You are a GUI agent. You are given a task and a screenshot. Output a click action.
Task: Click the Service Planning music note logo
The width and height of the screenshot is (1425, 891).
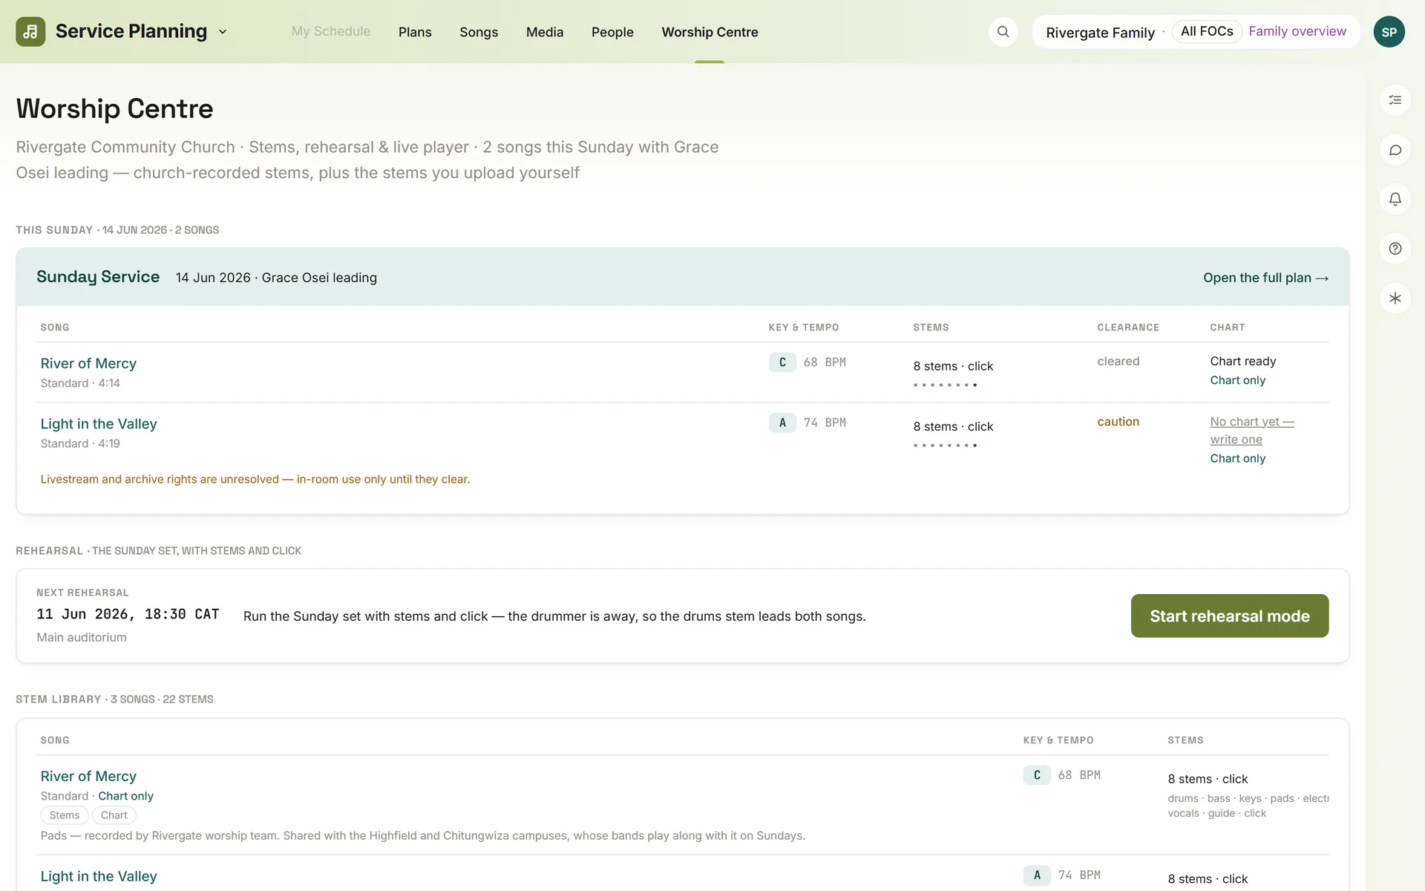click(x=30, y=32)
